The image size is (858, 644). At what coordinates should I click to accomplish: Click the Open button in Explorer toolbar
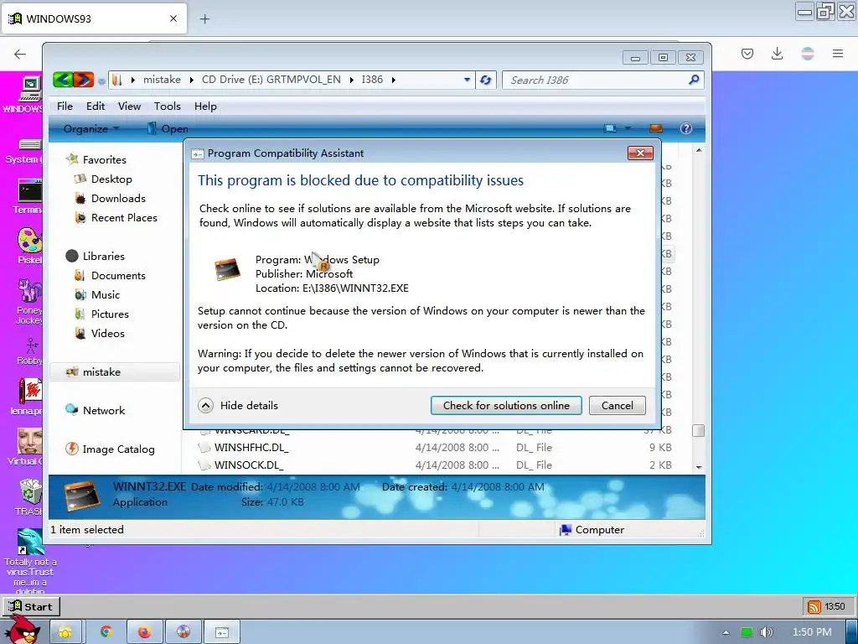coord(168,128)
